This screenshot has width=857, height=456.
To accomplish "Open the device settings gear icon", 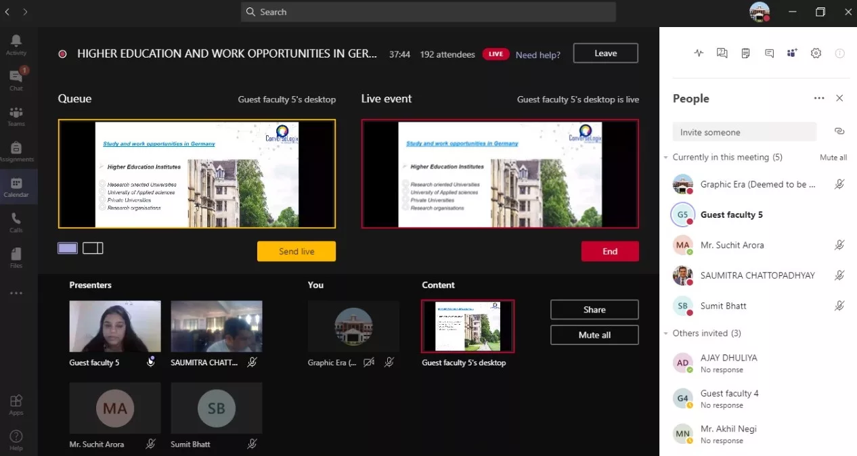I will coord(816,53).
